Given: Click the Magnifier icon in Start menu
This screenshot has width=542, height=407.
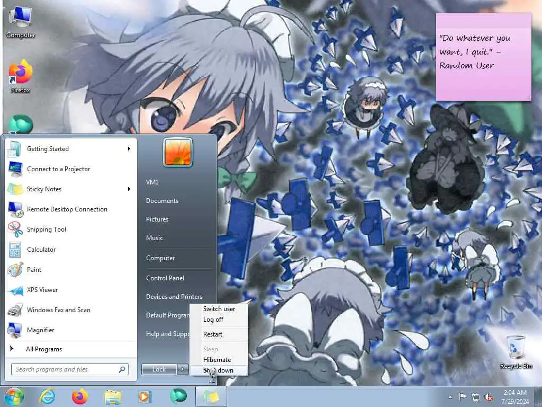Looking at the screenshot, I should coord(15,330).
